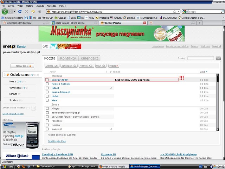Viewport: 225px width, 169px height.
Task: Sort messages by the Data column
Action: [x=203, y=72]
